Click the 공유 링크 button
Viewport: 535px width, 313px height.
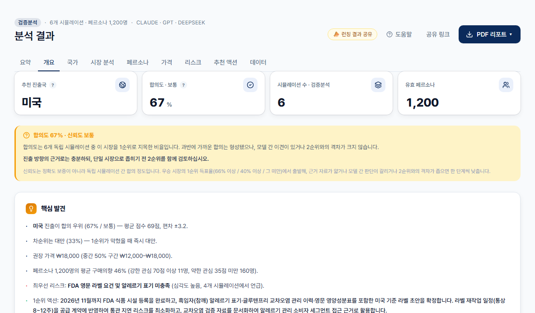(x=438, y=34)
